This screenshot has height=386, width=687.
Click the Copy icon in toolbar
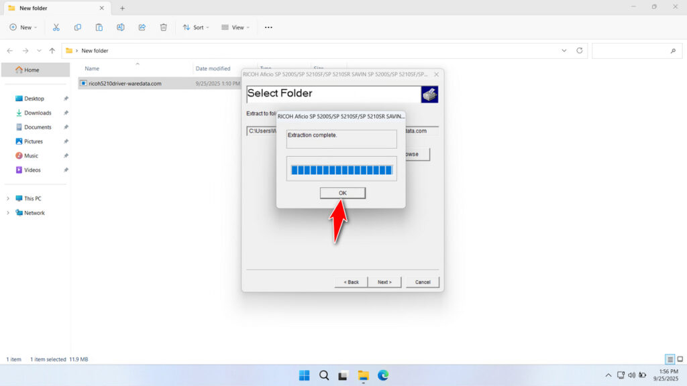tap(78, 27)
